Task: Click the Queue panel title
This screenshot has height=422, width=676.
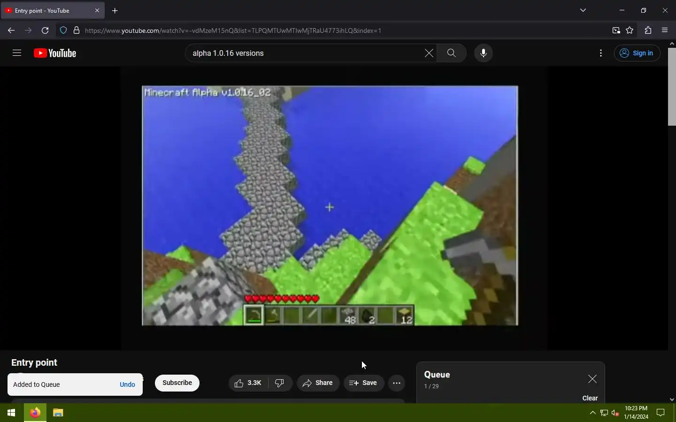Action: pyautogui.click(x=437, y=375)
